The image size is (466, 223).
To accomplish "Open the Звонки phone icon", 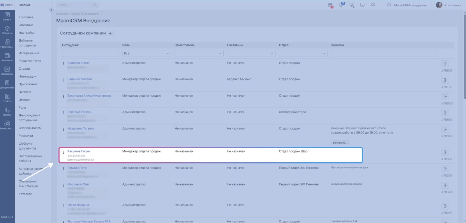I will tap(7, 111).
